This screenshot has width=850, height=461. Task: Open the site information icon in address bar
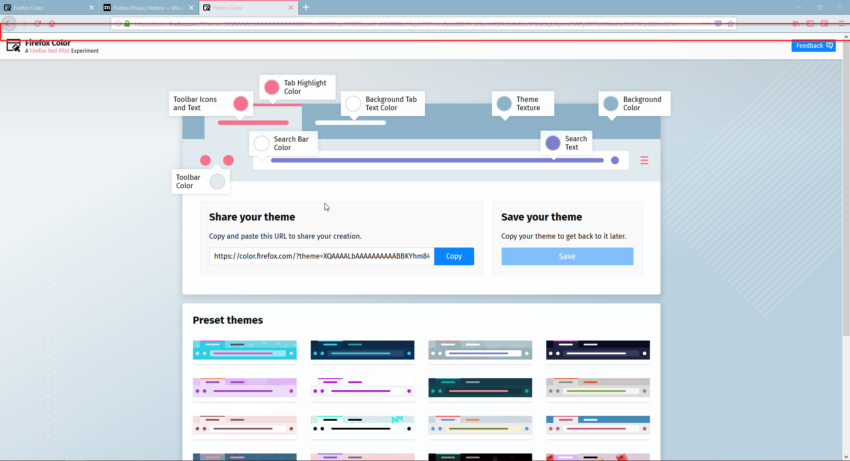[x=118, y=23]
